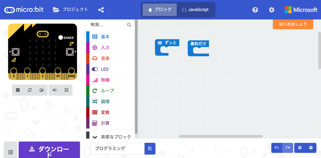
Task: Open the 音楽 block category
Action: coord(111,58)
